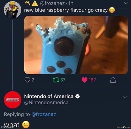
Task: View the blue Joy-Con photo attachment
Action: (76, 45)
